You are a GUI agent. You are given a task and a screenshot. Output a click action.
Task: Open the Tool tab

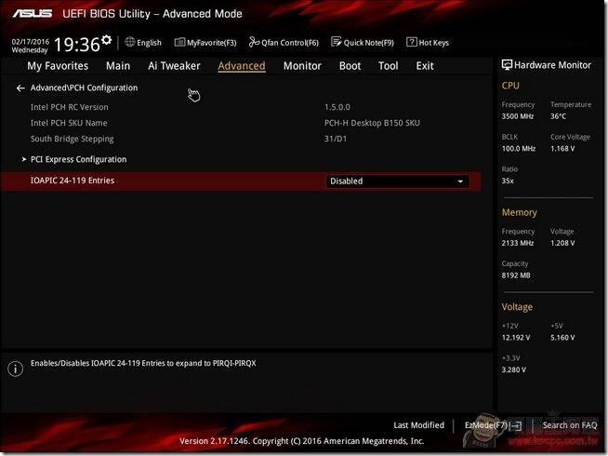click(389, 66)
